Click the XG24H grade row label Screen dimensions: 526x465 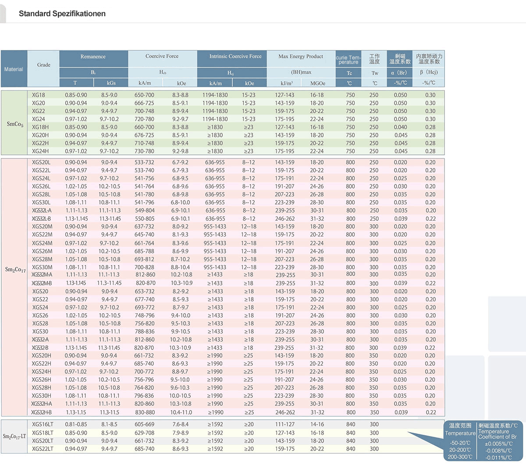coord(40,151)
